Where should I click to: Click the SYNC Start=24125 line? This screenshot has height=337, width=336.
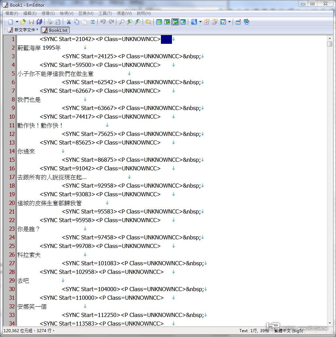131,56
